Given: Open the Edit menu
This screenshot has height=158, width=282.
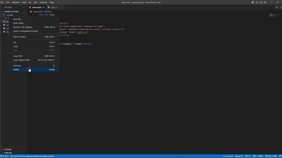Looking at the screenshot, I should point(7,2).
